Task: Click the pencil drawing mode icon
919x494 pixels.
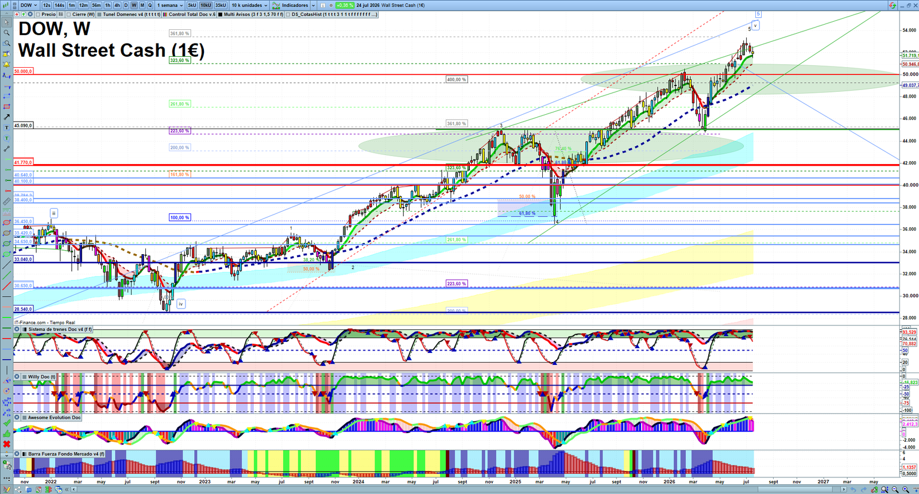Action: (6, 489)
